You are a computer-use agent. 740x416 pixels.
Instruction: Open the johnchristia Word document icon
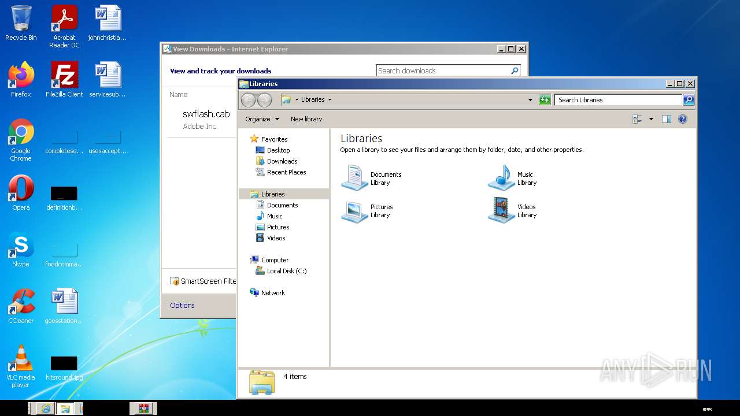(x=108, y=24)
